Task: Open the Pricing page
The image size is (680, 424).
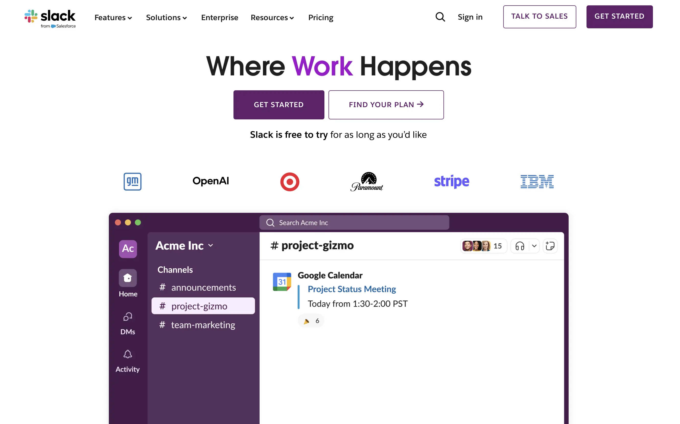Action: 321,17
